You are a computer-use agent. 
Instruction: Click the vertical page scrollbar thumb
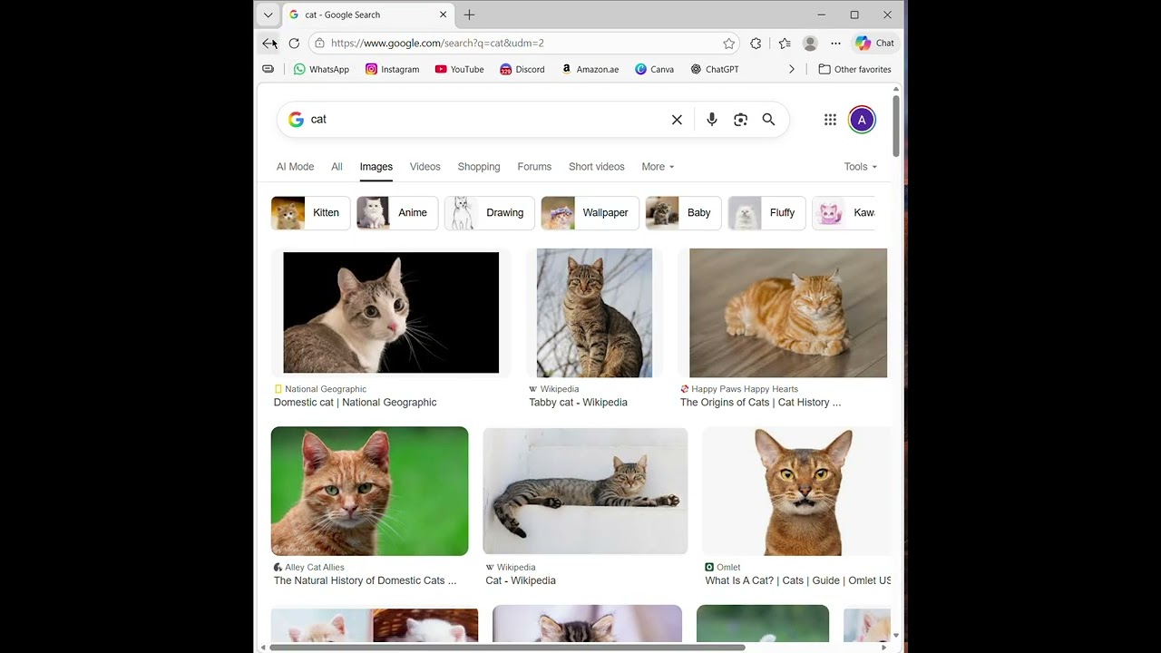[896, 126]
